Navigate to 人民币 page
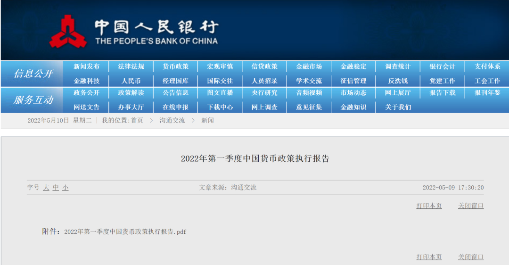The width and height of the screenshot is (509, 265). coord(131,81)
